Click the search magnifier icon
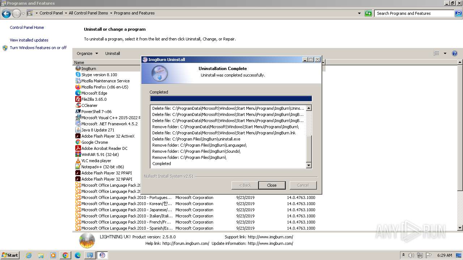This screenshot has width=463, height=260. pyautogui.click(x=458, y=13)
